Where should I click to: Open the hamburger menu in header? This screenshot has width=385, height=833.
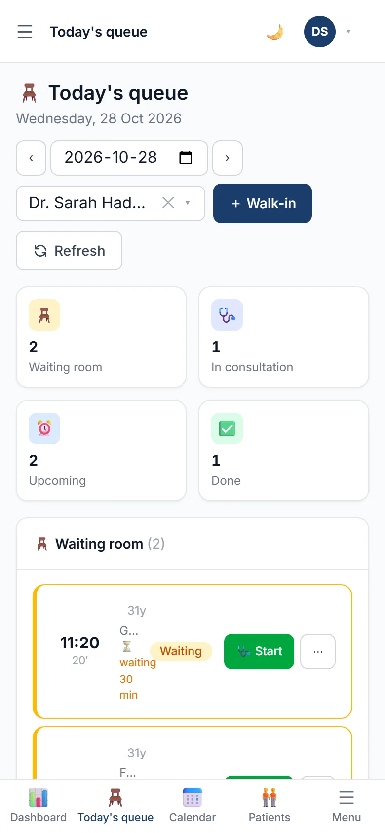[25, 32]
